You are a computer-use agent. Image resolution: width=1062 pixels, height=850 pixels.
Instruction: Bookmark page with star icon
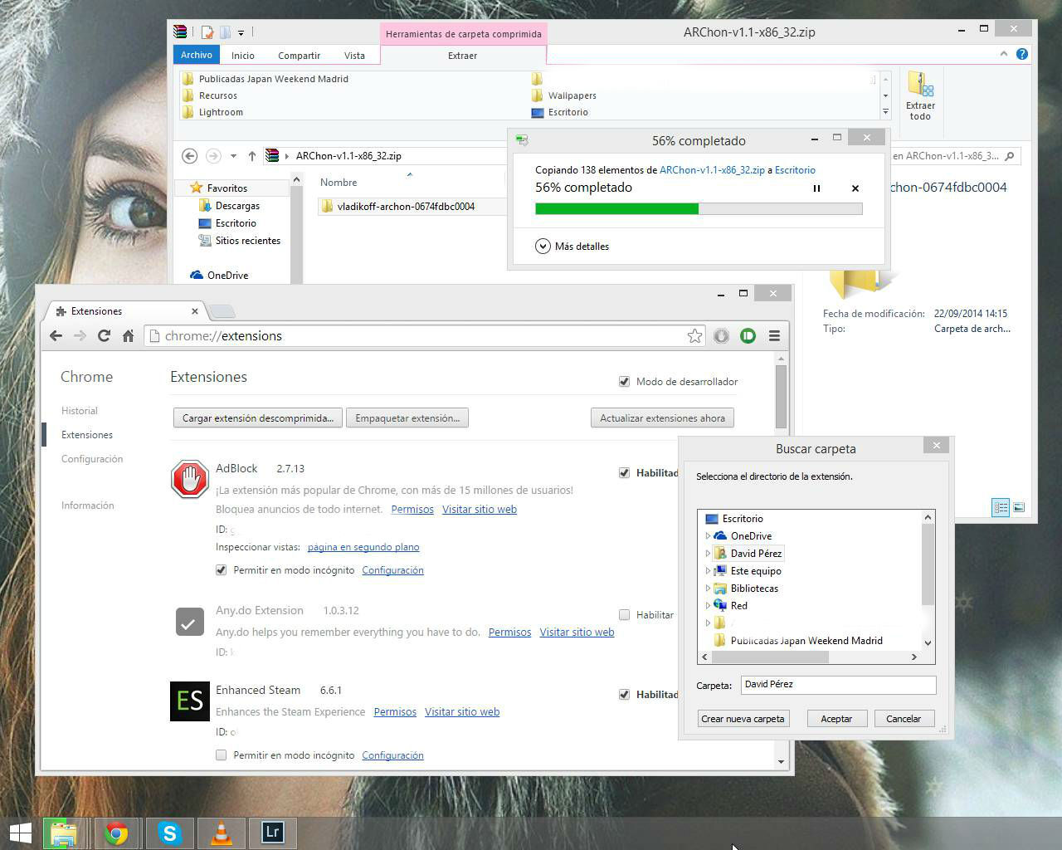coord(694,336)
